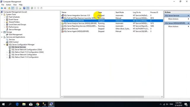Open the Action menu

pyautogui.click(x=9, y=5)
